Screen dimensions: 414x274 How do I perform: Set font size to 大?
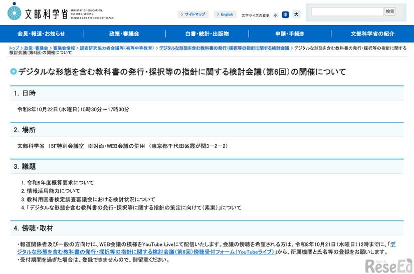coord(296,14)
